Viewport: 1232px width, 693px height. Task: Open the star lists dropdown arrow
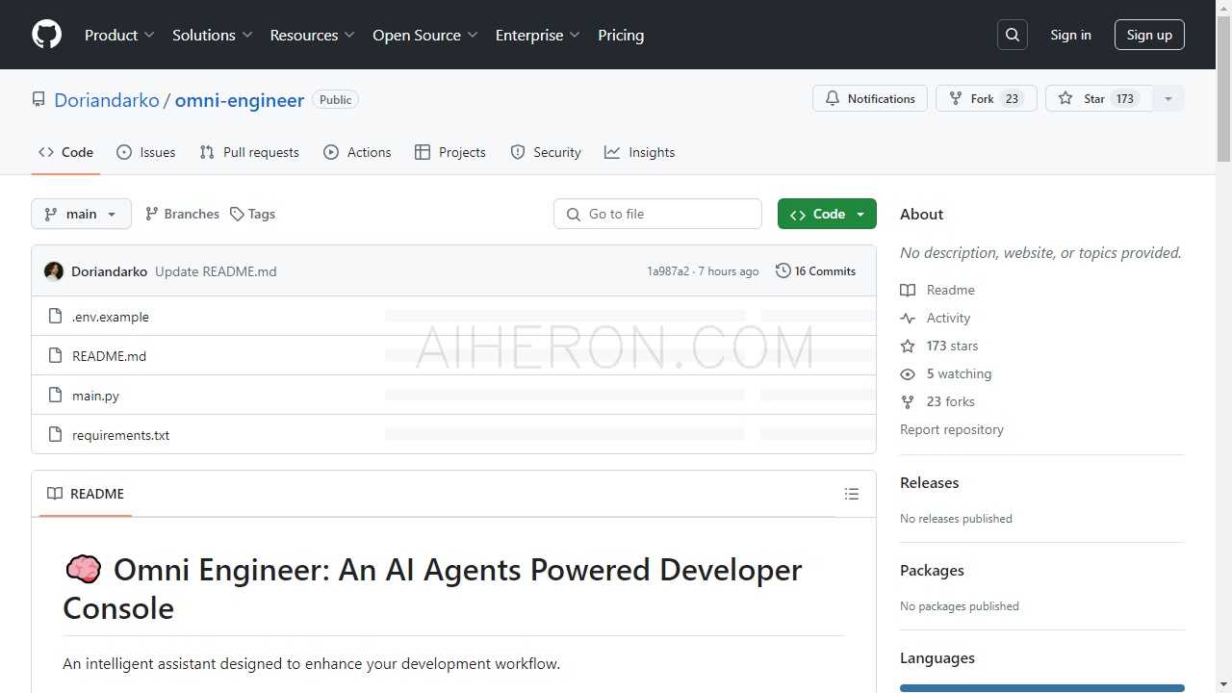tap(1168, 98)
